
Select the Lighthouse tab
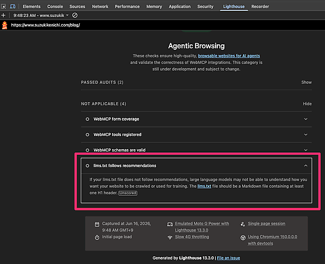[x=234, y=6]
